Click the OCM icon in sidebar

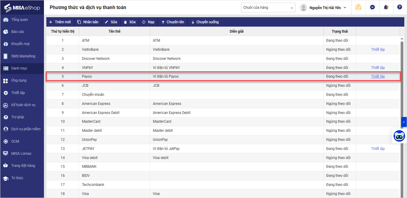click(x=5, y=141)
